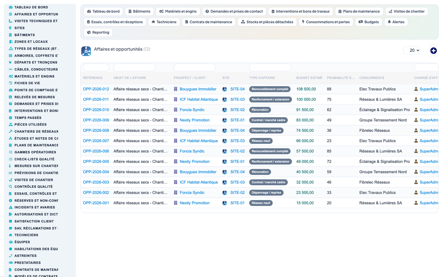This screenshot has width=447, height=277.
Task: Click Renouvellement complet badge in OPP-2026-012 row
Action: point(270,89)
